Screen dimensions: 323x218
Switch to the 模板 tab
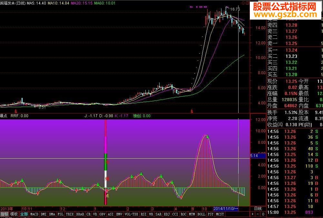click(x=14, y=214)
